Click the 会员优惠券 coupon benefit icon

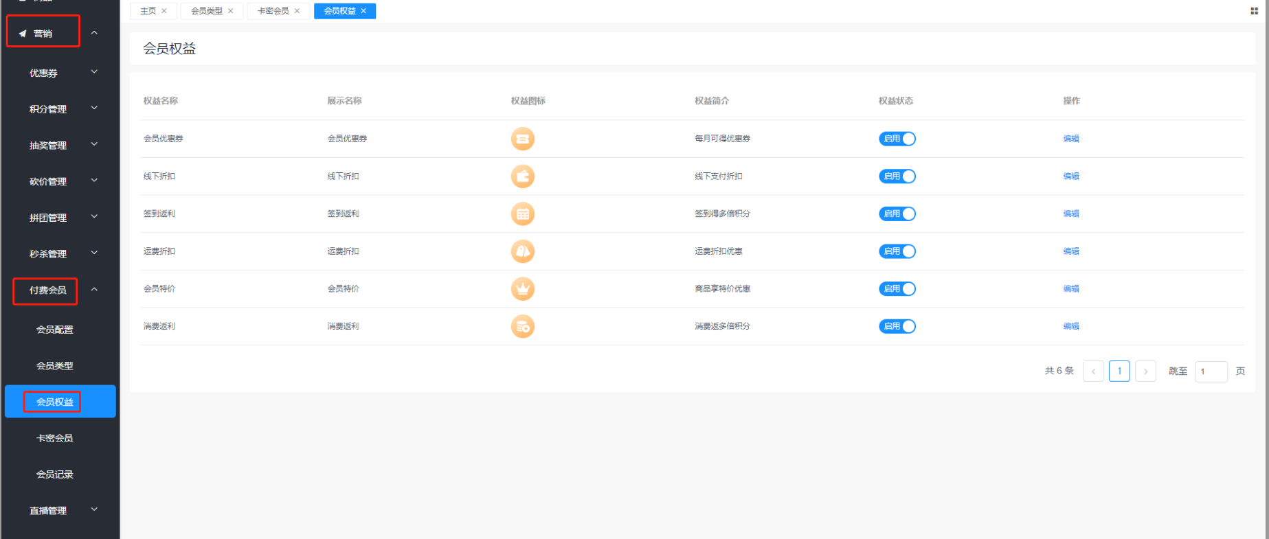(522, 139)
